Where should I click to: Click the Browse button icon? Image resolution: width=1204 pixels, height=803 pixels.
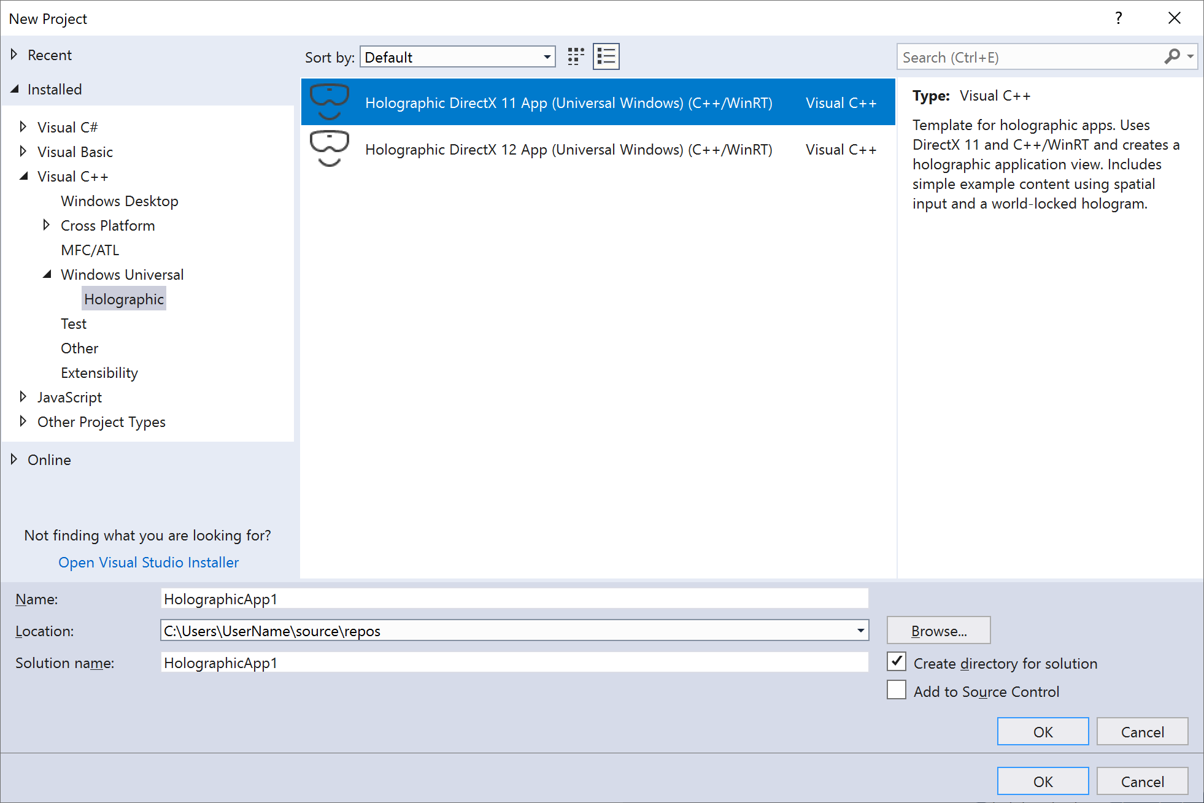939,631
